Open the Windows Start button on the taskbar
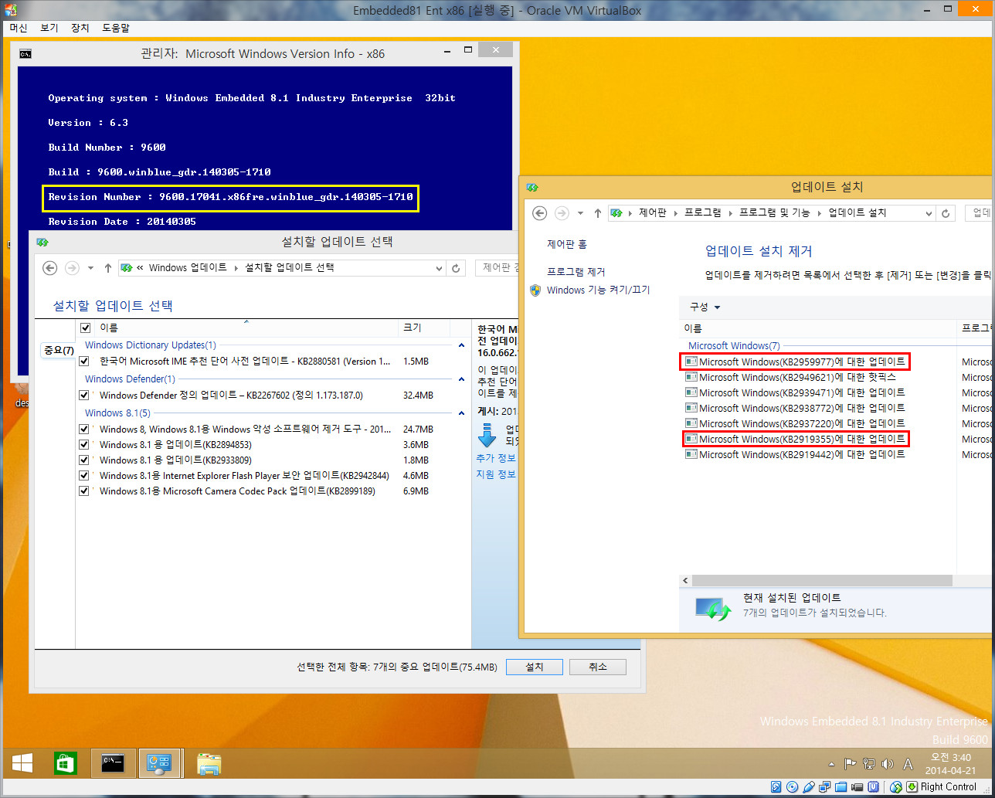This screenshot has width=995, height=798. tap(21, 763)
